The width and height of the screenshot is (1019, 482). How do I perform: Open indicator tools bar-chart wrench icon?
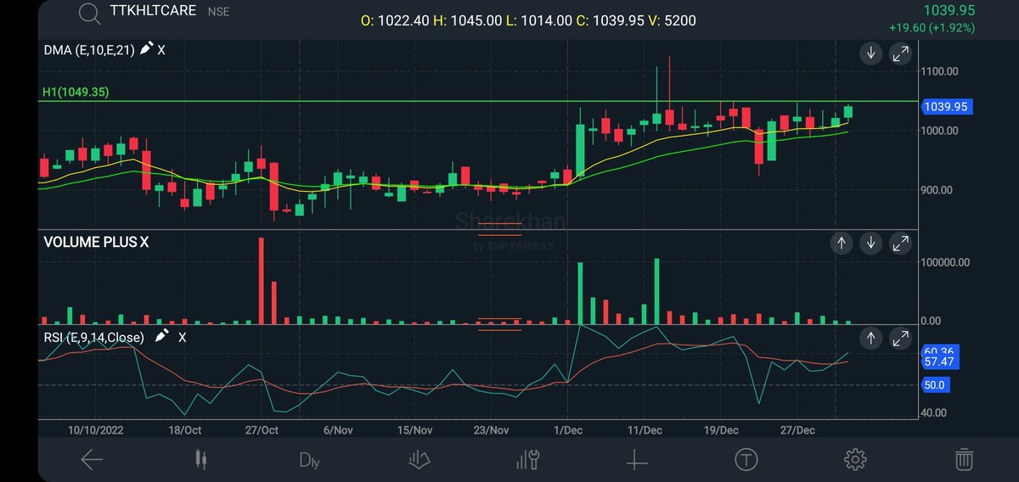pyautogui.click(x=527, y=460)
